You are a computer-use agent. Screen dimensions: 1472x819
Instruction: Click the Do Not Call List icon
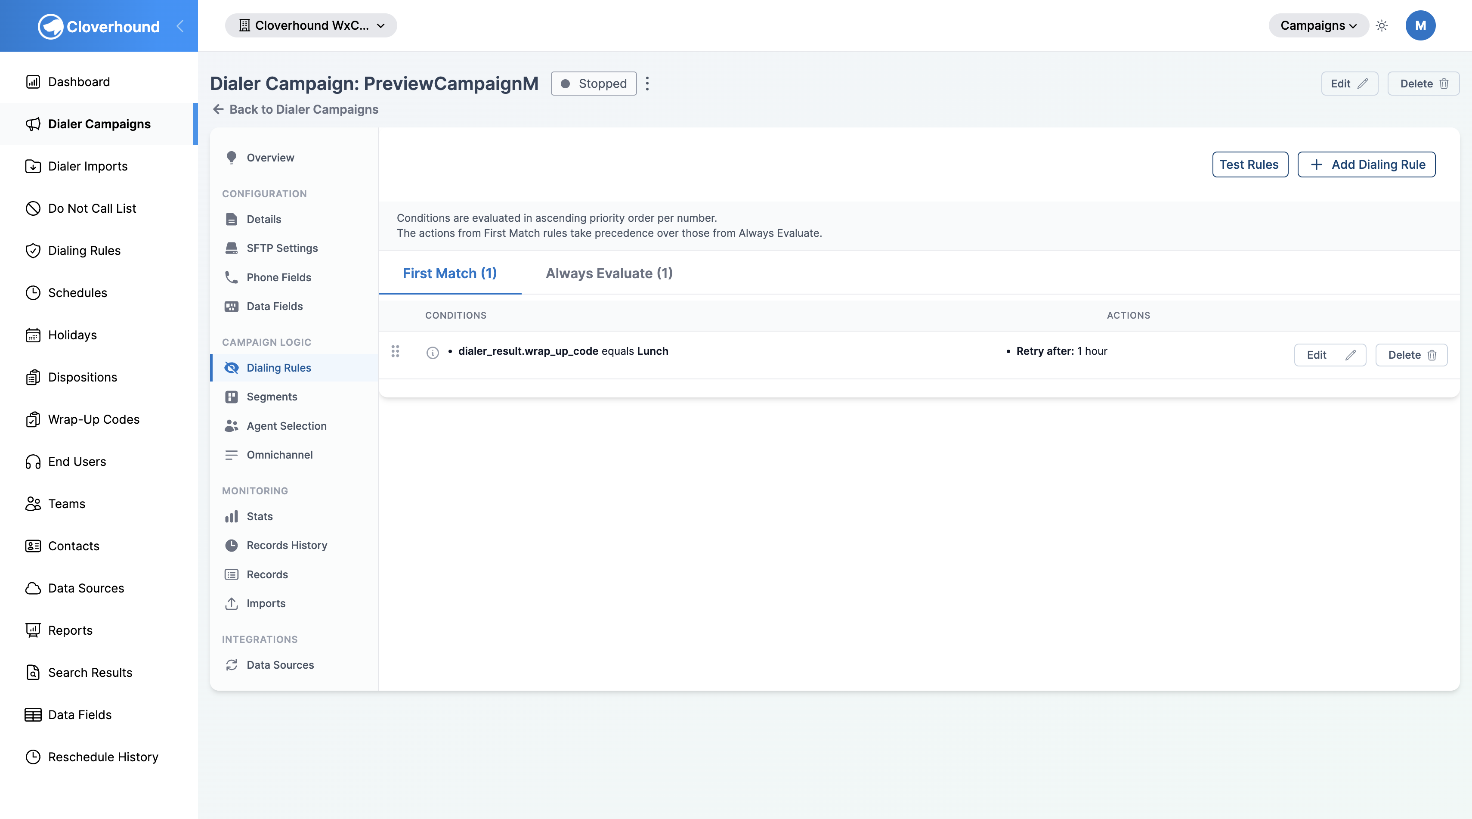(33, 208)
